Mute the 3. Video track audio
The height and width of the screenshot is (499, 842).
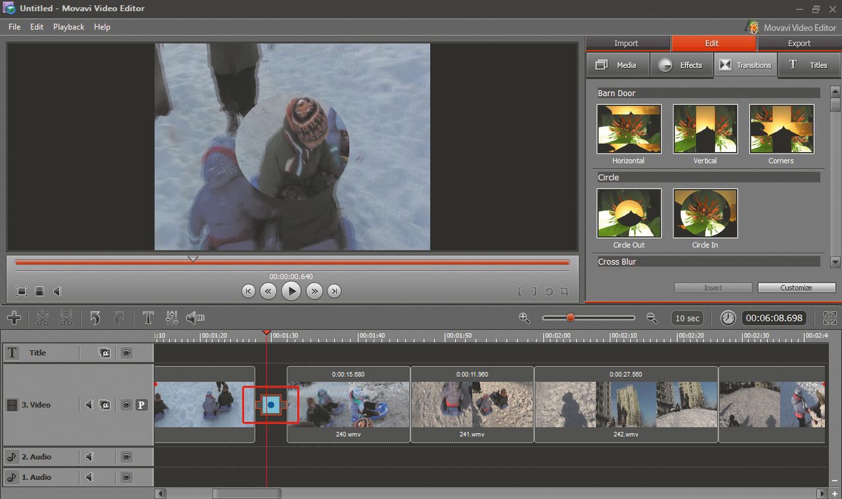89,405
